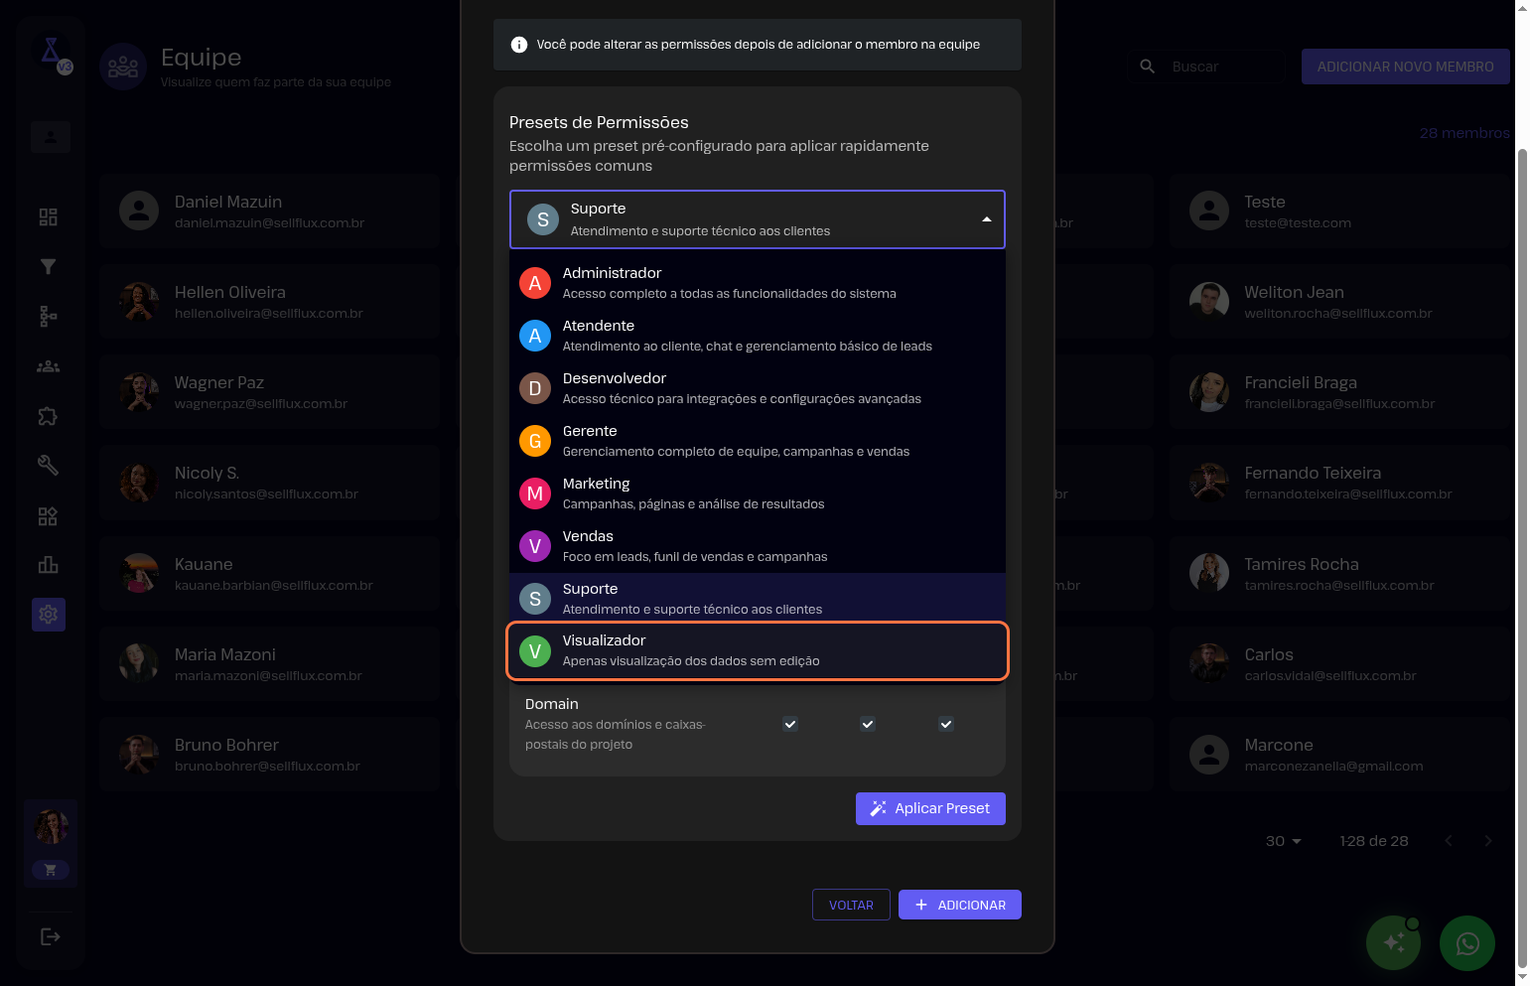This screenshot has height=986, width=1530.
Task: Choose the Administrador preset option
Action: [757, 283]
